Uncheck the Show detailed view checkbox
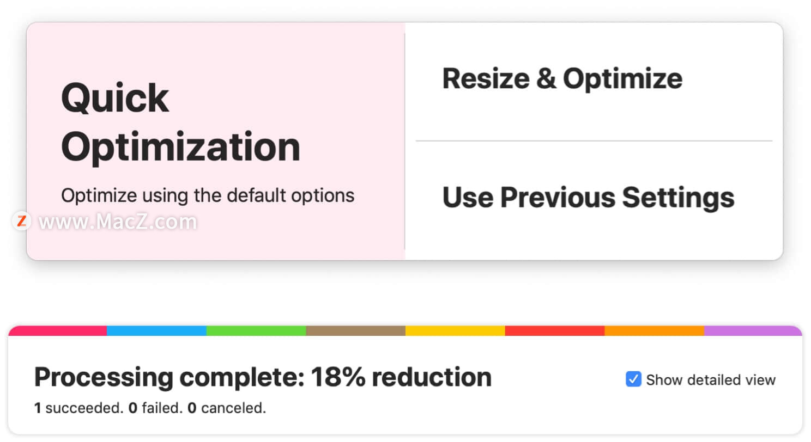 point(633,379)
